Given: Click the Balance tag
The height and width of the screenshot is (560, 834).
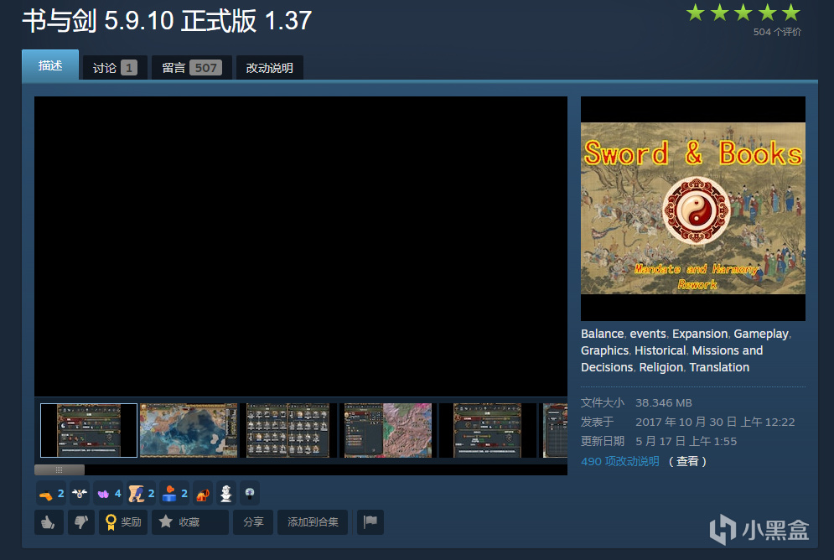Looking at the screenshot, I should (602, 334).
